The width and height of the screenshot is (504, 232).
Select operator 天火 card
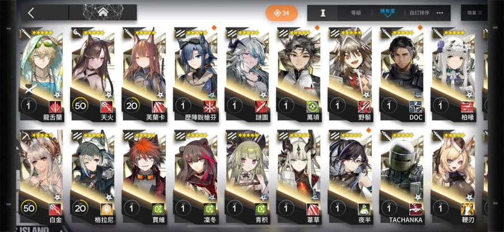click(93, 74)
